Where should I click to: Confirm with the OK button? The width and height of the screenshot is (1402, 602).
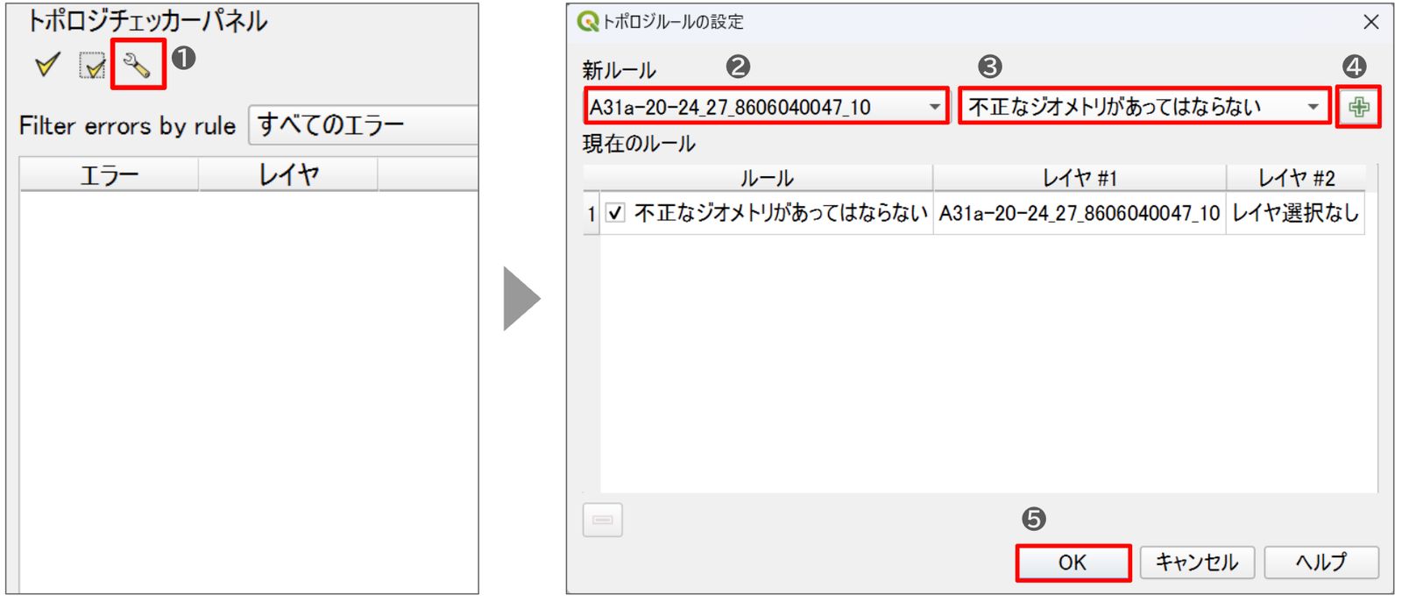tap(1073, 563)
